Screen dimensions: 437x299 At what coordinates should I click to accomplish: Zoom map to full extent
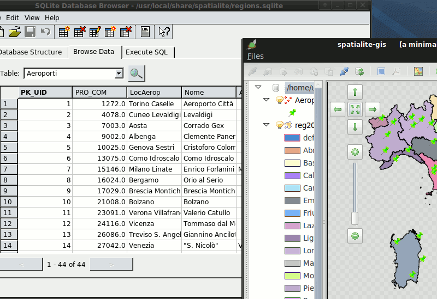click(x=355, y=109)
